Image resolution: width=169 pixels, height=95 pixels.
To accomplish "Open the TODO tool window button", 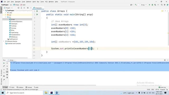I will tap(12, 87).
